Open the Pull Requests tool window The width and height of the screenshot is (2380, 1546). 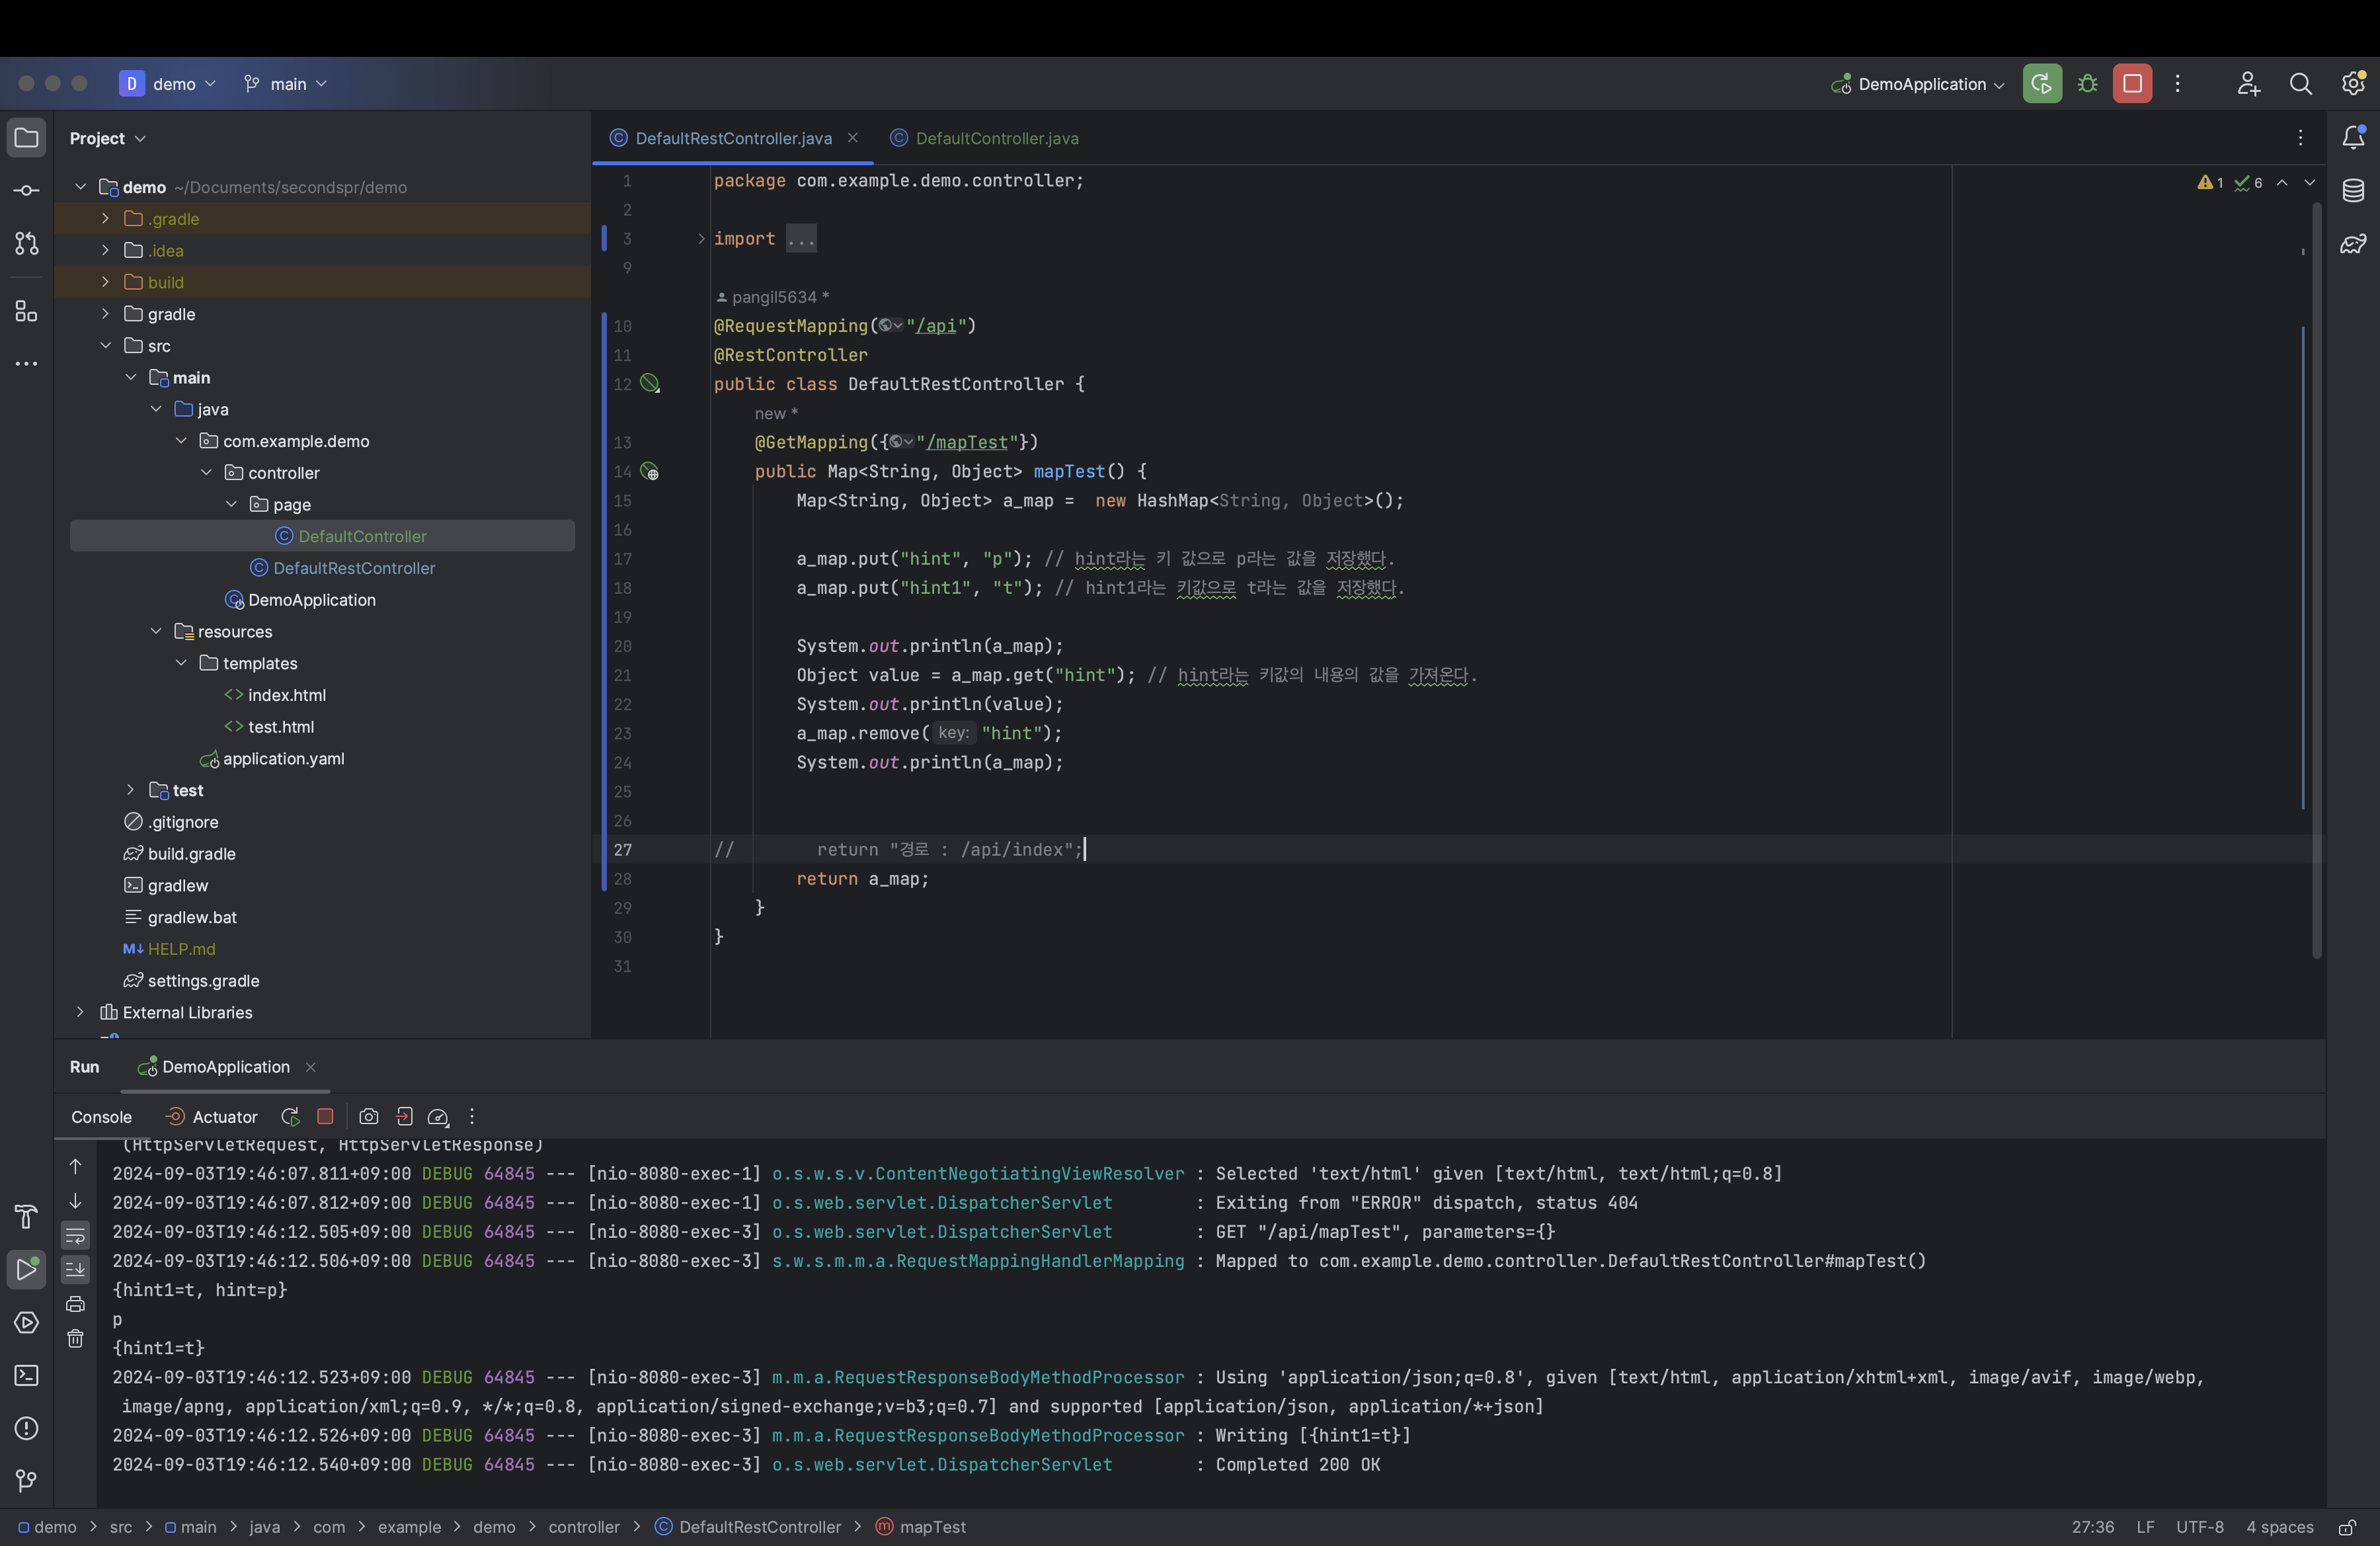[27, 243]
